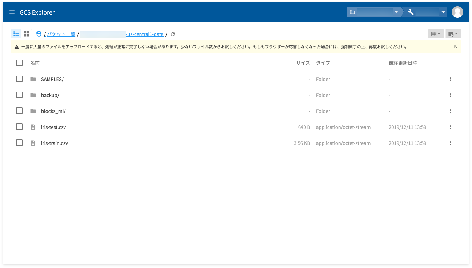Click the iris-test.csv file icon

[33, 127]
